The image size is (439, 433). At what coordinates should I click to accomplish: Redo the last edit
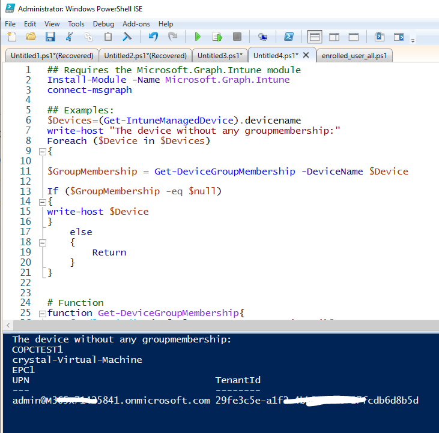pyautogui.click(x=173, y=37)
